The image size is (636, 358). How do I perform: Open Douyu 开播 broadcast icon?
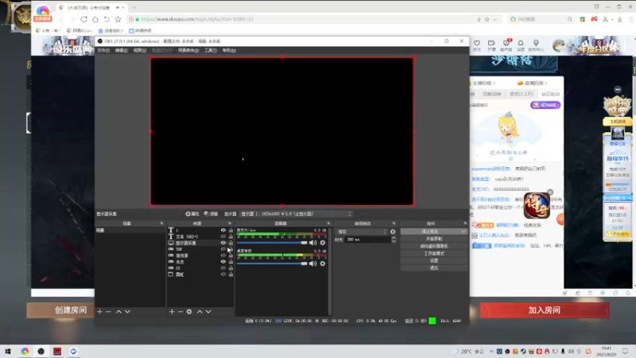coord(491,45)
